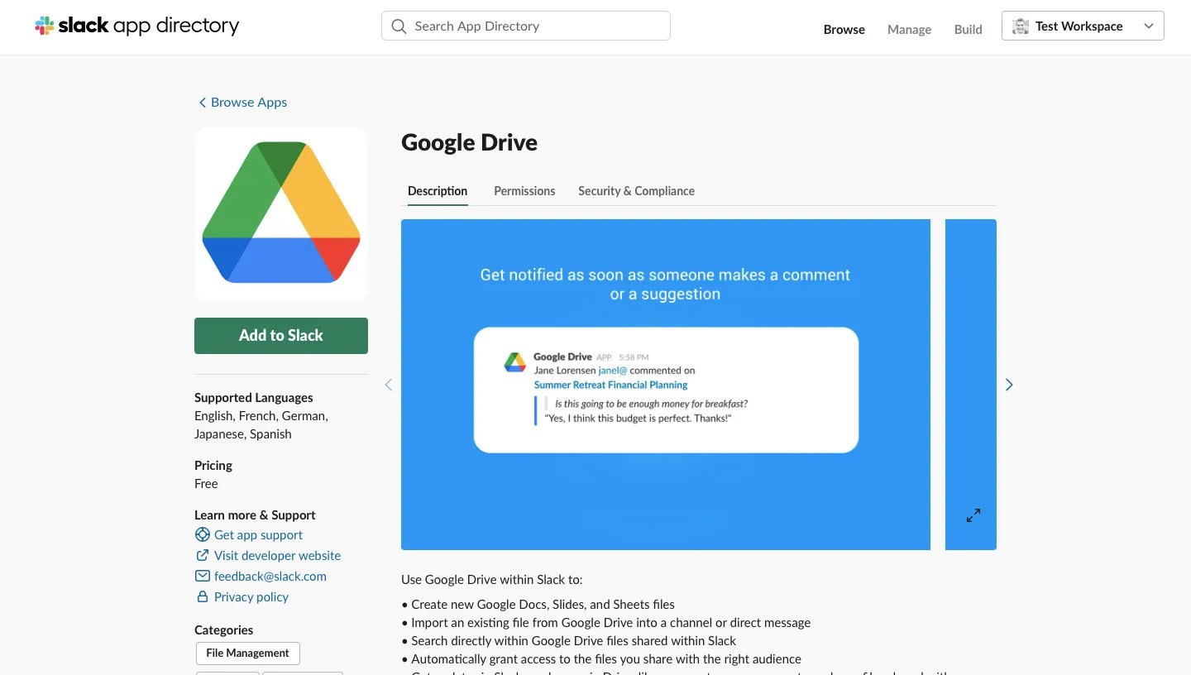1191x675 pixels.
Task: Click the envelope icon beside feedback@slack.com
Action: pyautogui.click(x=203, y=576)
